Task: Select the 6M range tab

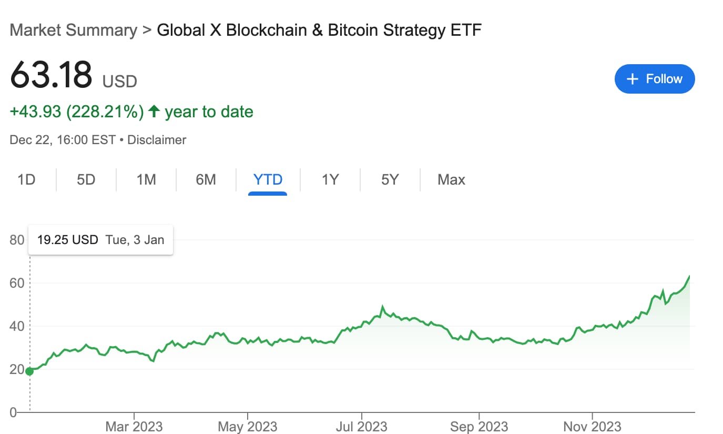Action: (x=206, y=180)
